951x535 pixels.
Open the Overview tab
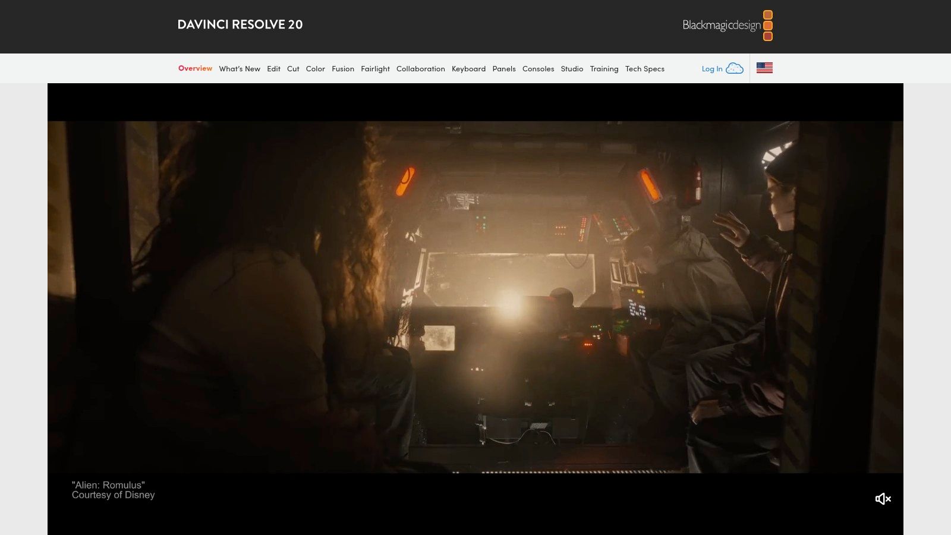(x=195, y=68)
